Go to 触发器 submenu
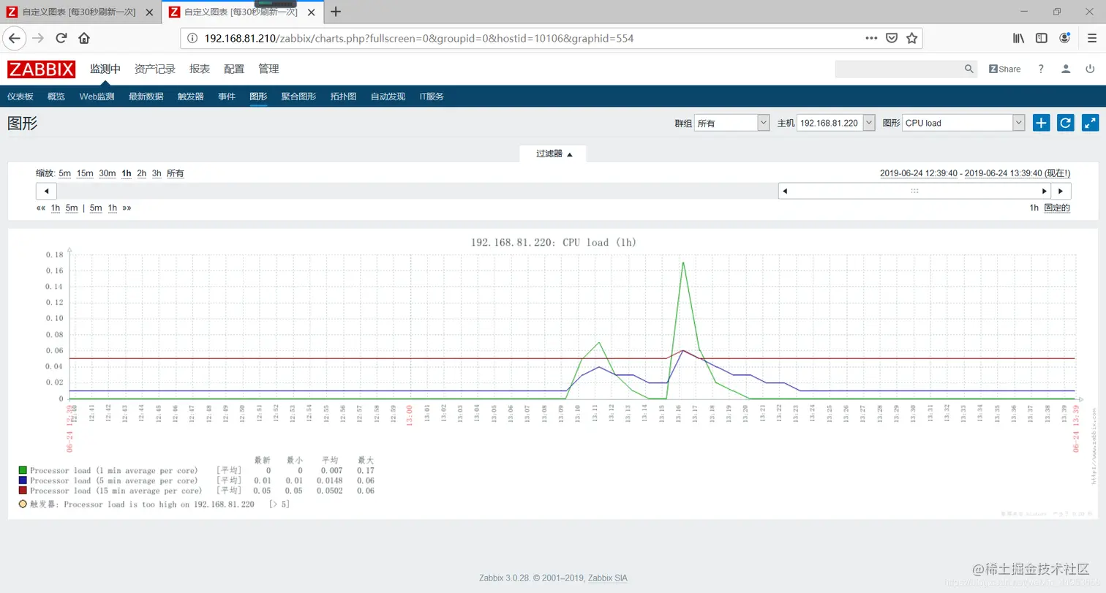Viewport: 1106px width, 593px height. (190, 97)
